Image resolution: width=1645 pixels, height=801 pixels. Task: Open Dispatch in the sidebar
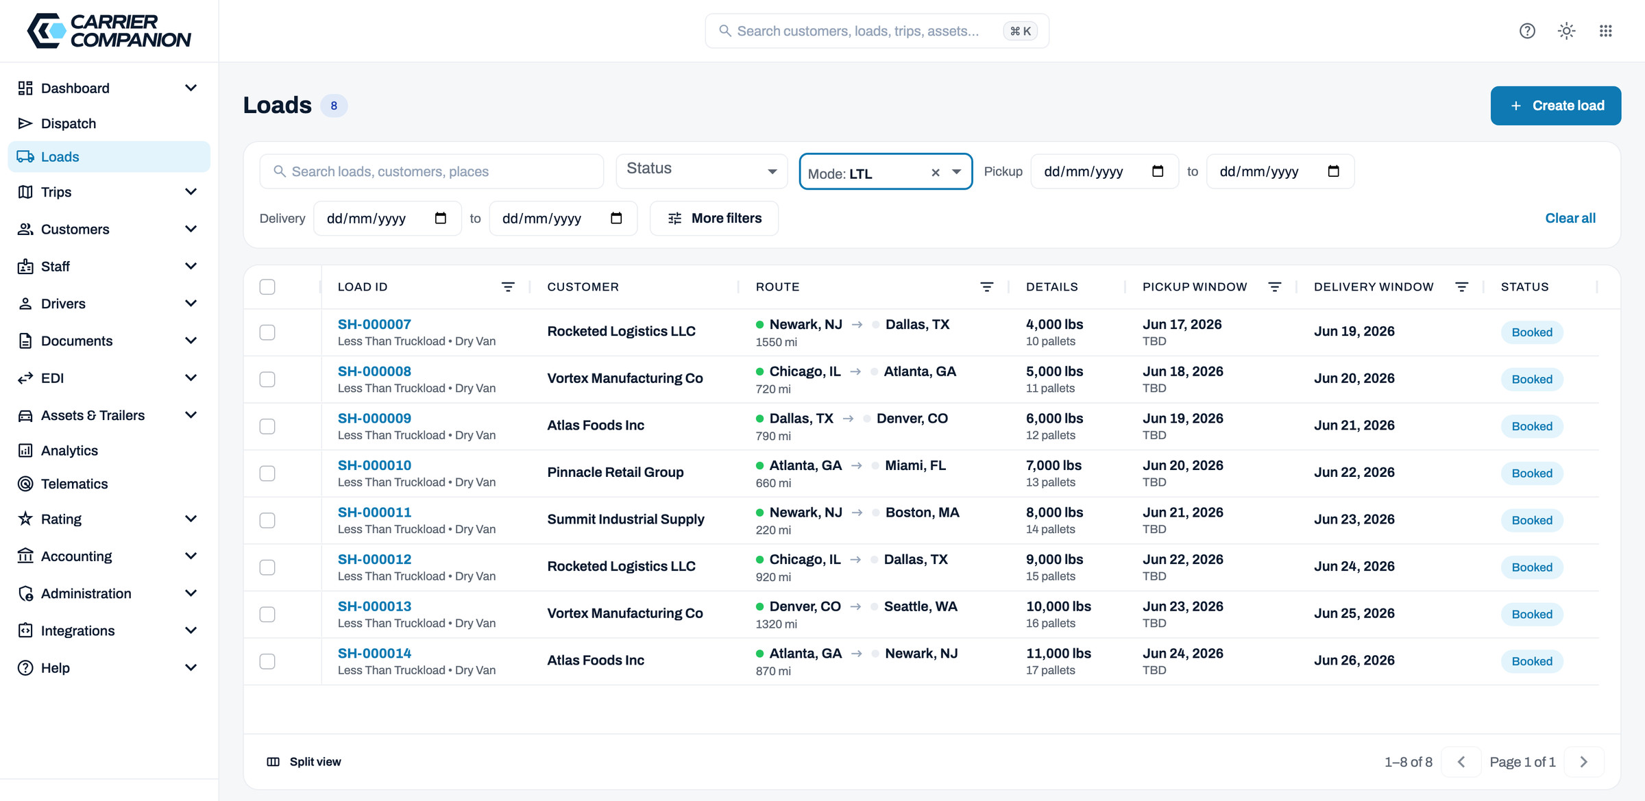pos(109,123)
